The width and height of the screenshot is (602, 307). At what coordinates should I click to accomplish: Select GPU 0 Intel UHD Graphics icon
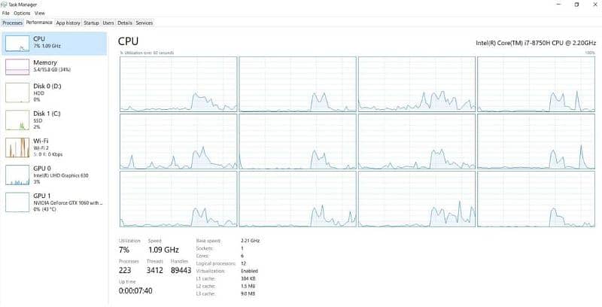[x=17, y=175]
